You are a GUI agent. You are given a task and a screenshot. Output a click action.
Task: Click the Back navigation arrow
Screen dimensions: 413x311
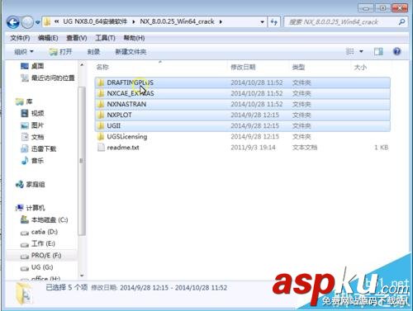(13, 22)
